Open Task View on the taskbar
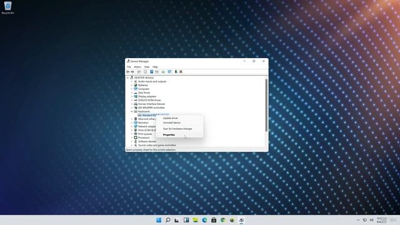The width and height of the screenshot is (400, 225). pos(177,220)
